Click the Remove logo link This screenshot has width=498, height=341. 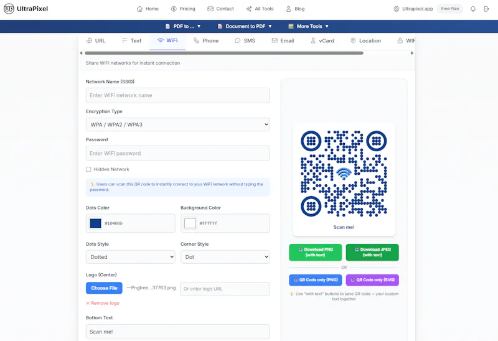pyautogui.click(x=103, y=303)
